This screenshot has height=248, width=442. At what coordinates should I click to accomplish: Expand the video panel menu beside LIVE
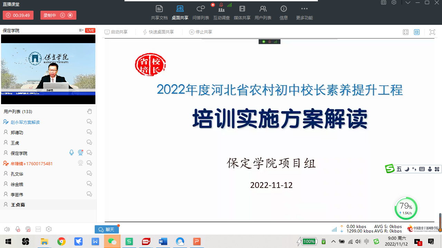81,30
